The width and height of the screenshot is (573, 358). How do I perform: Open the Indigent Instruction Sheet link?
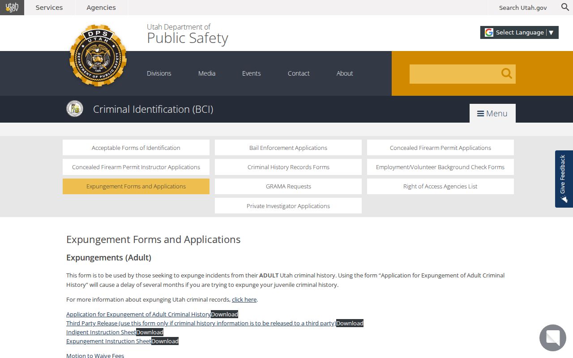point(101,332)
